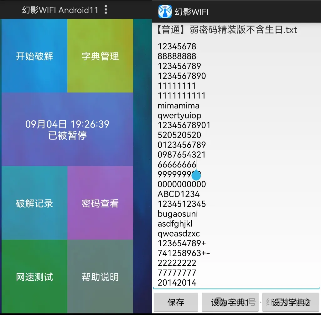
Task: Click the 幻影WIFI title beside the logo
Action: click(191, 12)
